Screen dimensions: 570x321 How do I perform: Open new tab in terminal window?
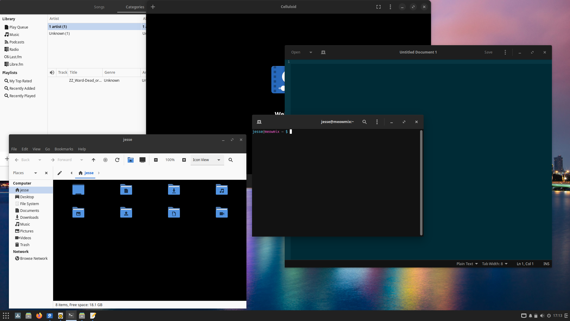(259, 122)
